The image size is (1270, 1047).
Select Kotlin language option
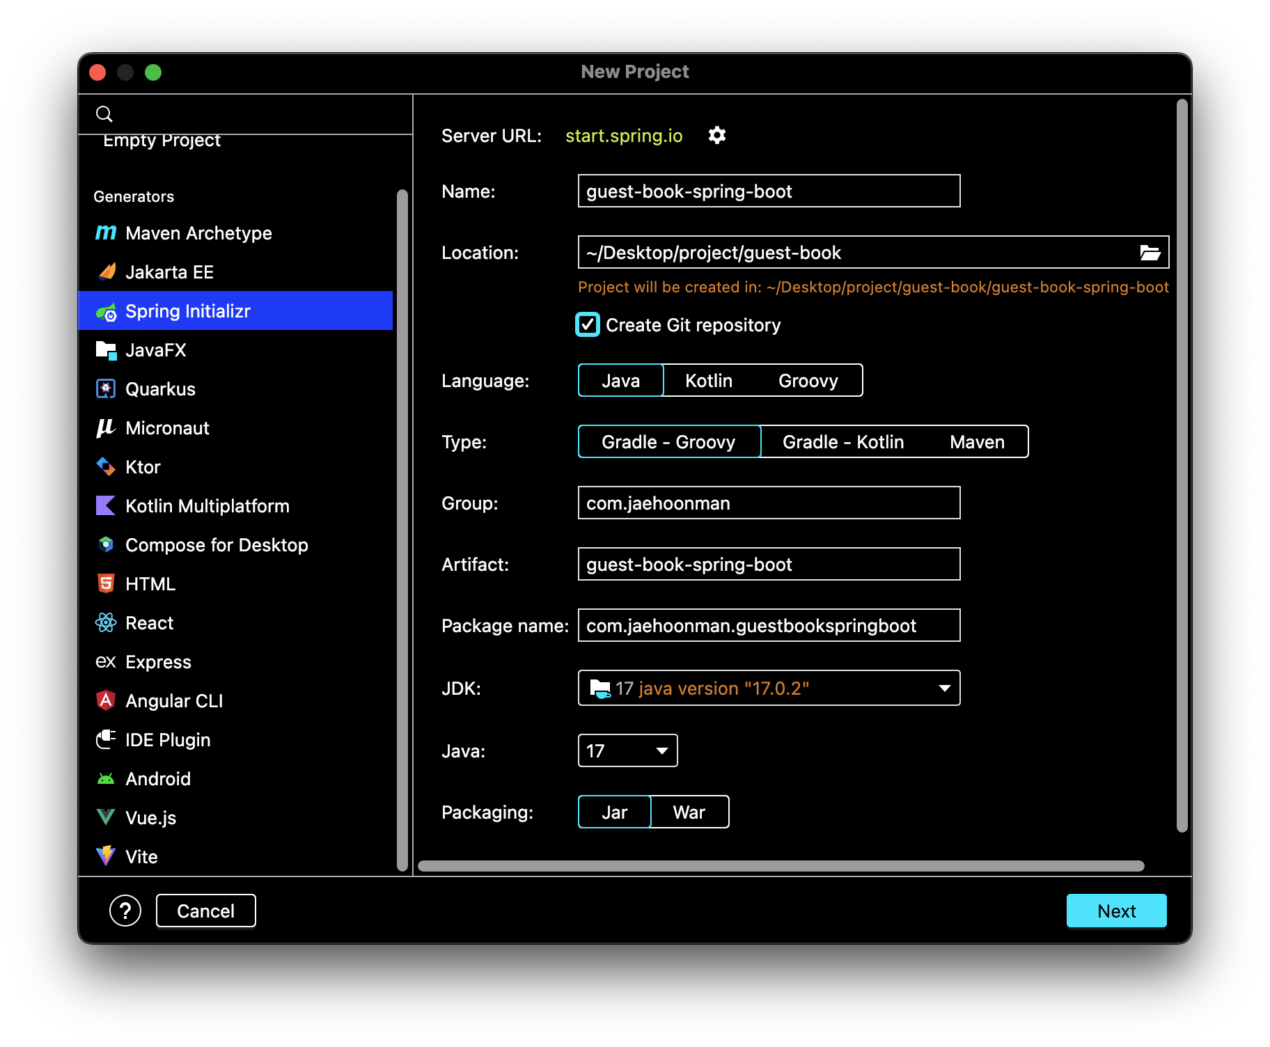[709, 381]
